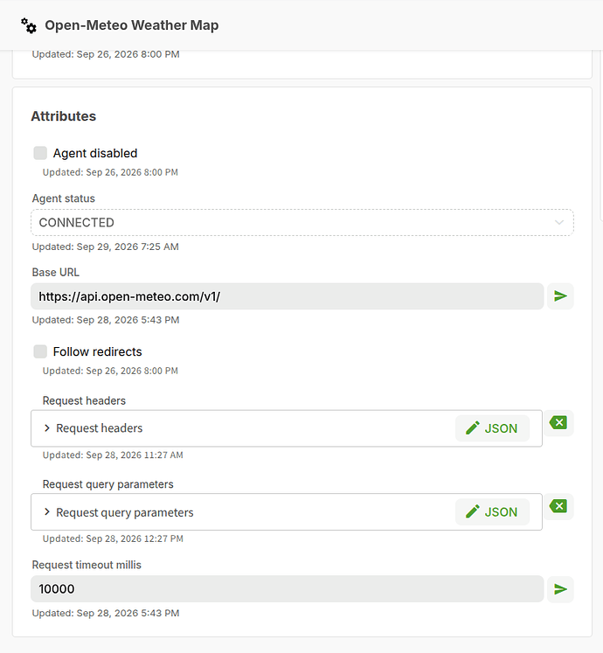Enable the Follow redirects checkbox
The height and width of the screenshot is (653, 603).
(40, 351)
